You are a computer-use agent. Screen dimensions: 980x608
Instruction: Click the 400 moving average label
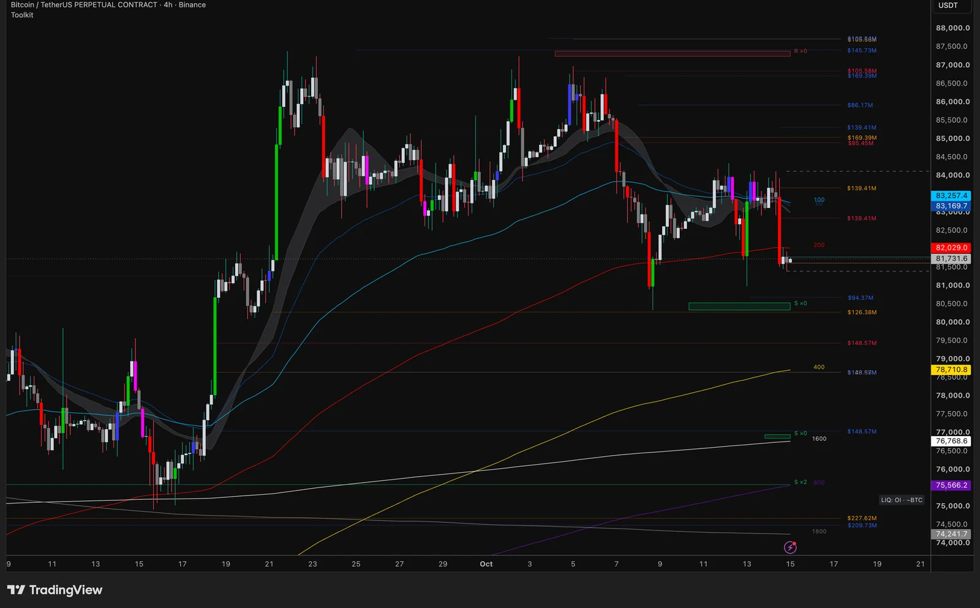(x=819, y=368)
